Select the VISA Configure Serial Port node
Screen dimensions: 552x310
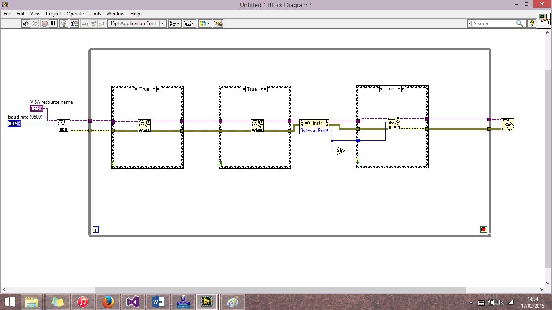pyautogui.click(x=63, y=126)
